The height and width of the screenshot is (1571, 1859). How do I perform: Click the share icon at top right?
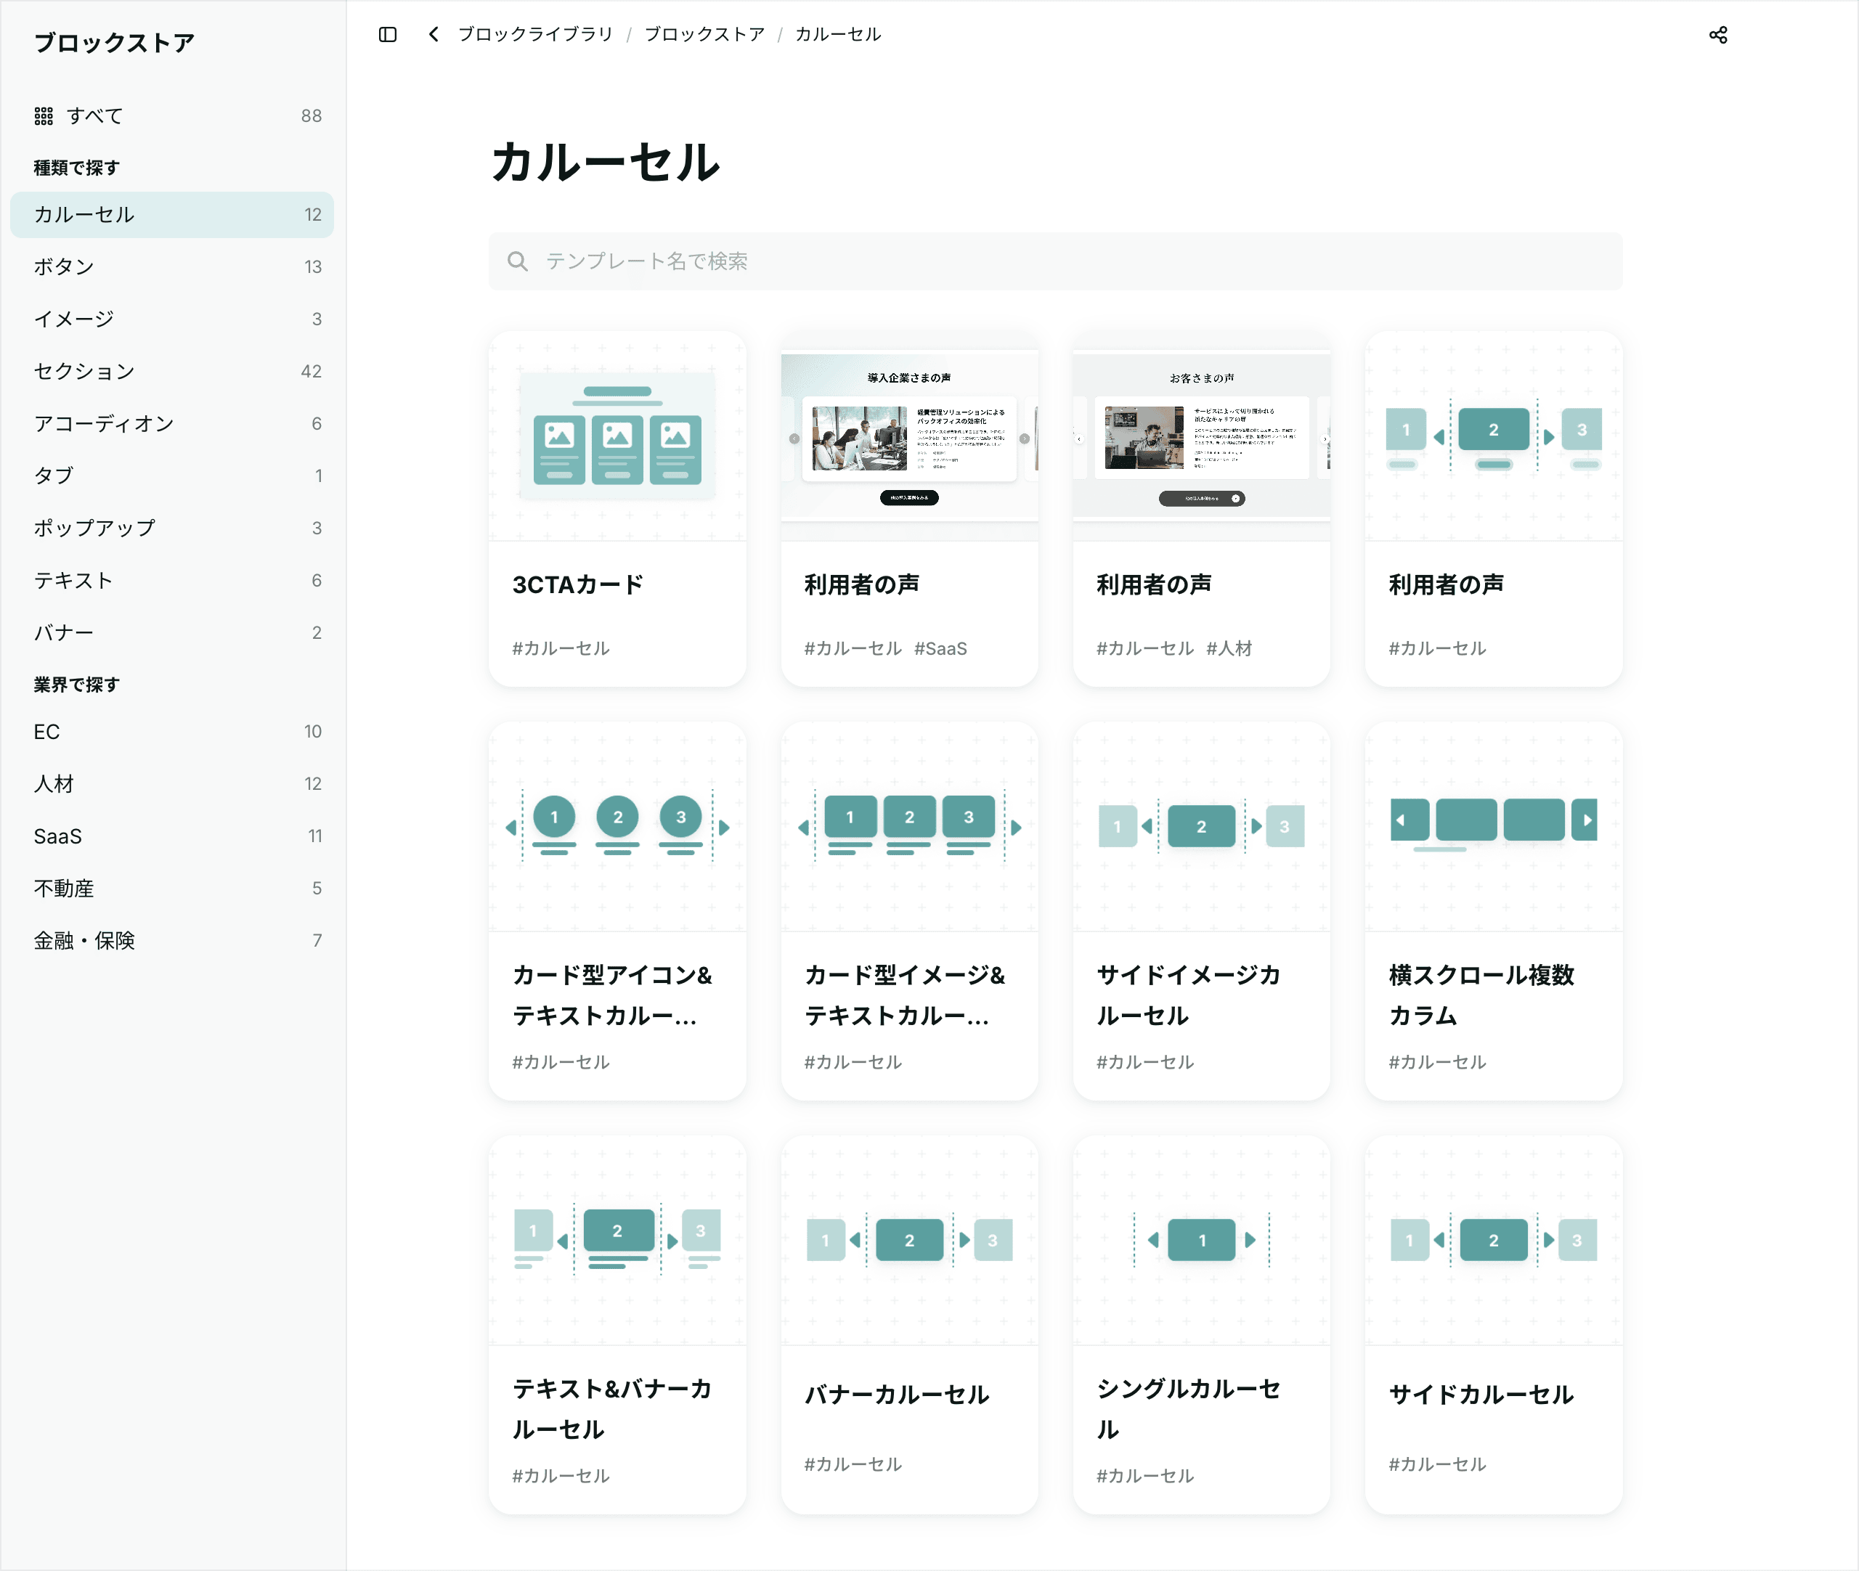tap(1717, 35)
